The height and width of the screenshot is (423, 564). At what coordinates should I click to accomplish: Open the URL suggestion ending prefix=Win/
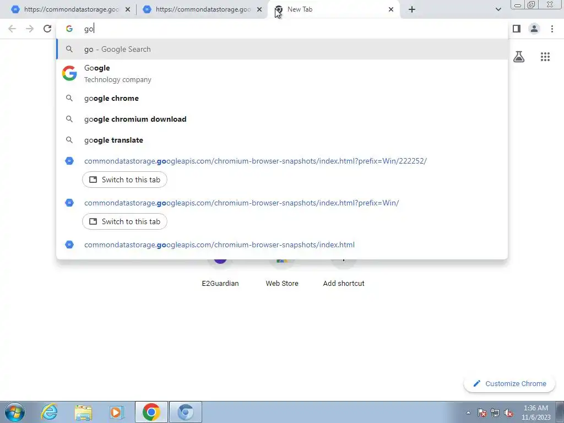241,203
